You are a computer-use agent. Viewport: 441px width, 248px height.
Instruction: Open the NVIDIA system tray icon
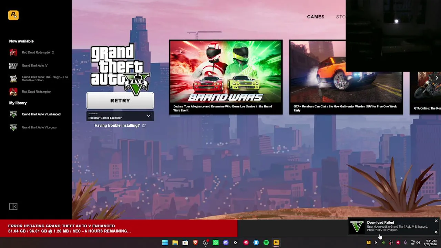[383, 242]
